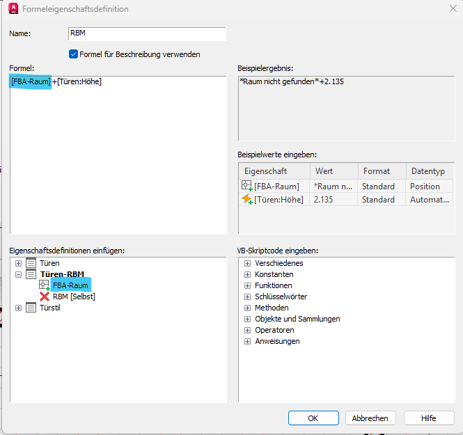Screen dimensions: 463x435
Task: Click the AutoCAD logo in the title bar
Action: pos(13,9)
